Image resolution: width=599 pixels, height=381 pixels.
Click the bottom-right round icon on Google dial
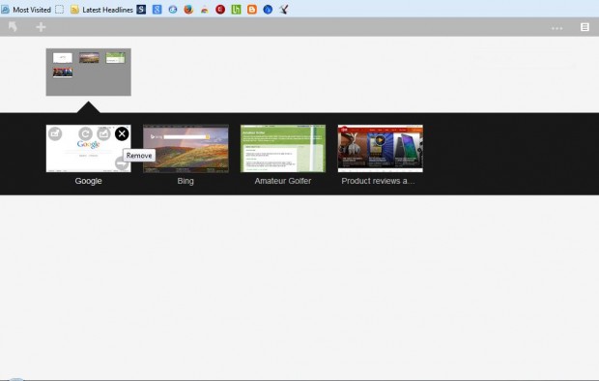coord(122,163)
